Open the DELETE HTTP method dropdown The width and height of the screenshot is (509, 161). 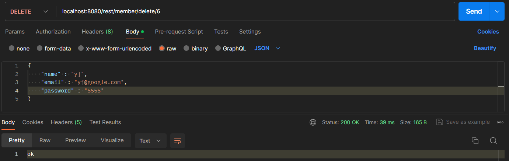(x=29, y=11)
